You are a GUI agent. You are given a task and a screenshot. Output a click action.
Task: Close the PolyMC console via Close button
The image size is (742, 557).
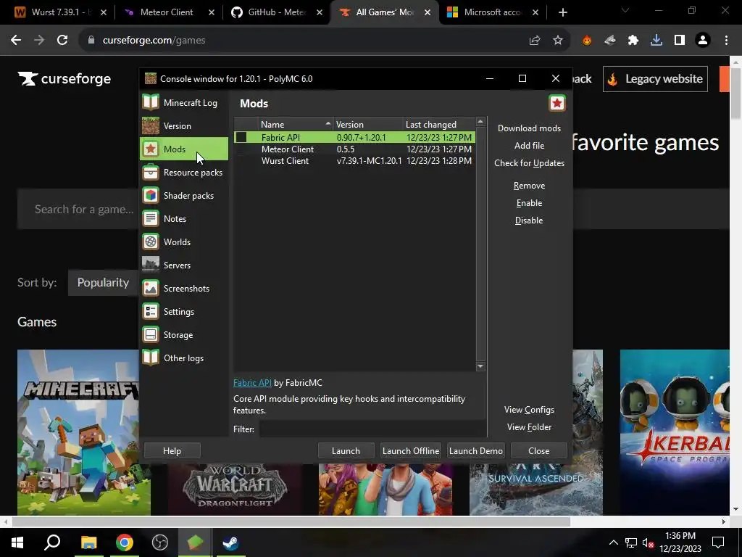pyautogui.click(x=538, y=451)
